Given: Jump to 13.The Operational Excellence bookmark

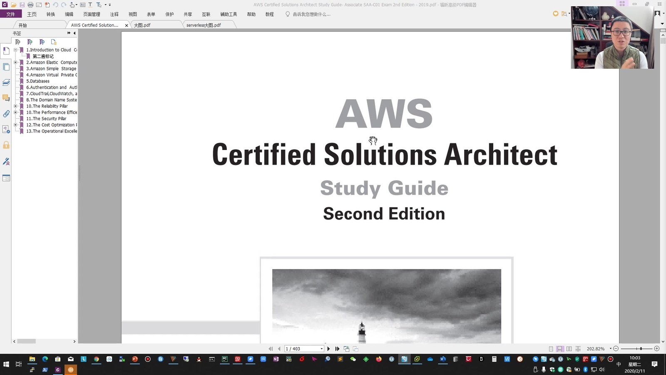Looking at the screenshot, I should (52, 131).
